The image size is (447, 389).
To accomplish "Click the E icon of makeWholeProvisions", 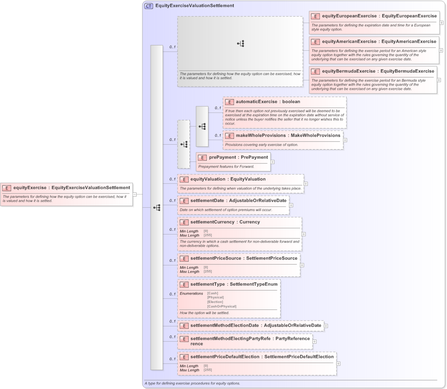I will [229, 136].
